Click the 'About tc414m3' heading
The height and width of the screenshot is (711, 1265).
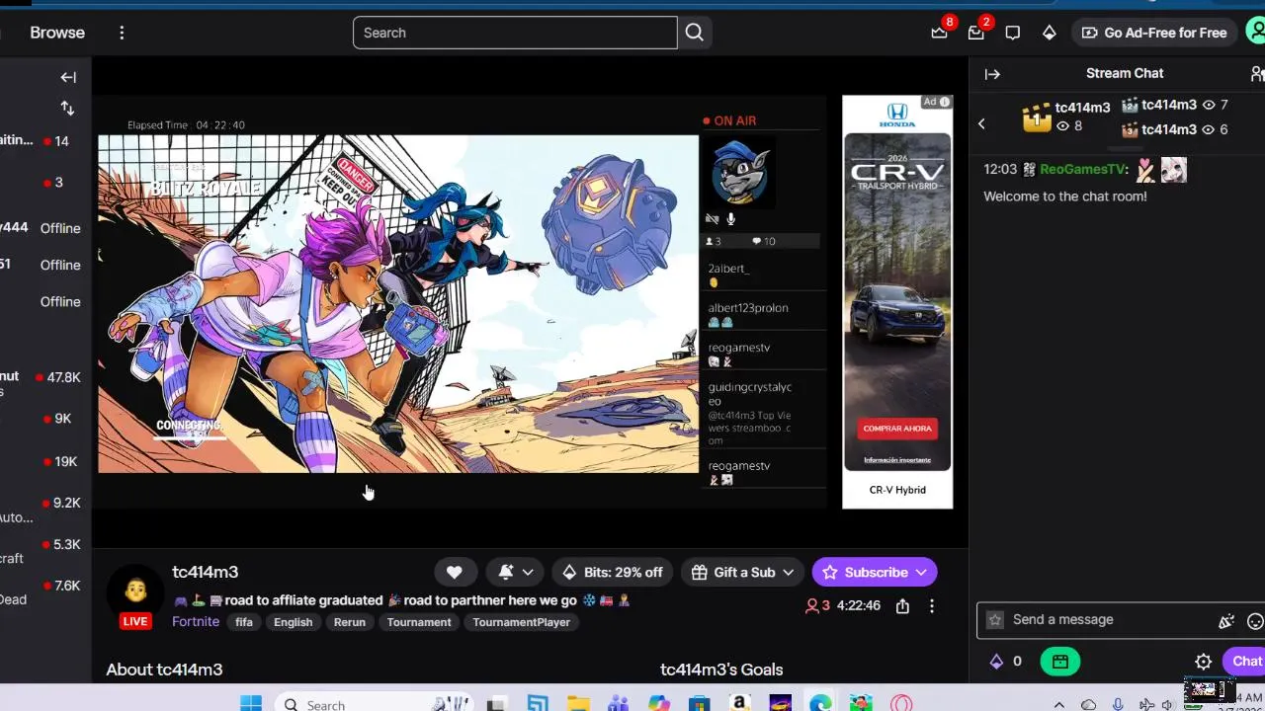(x=164, y=670)
